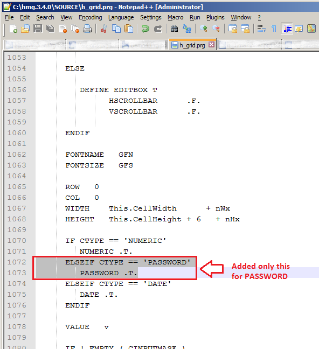Image resolution: width=319 pixels, height=349 pixels.
Task: Toggle the Show all characters pilcrow icon
Action: pos(274,29)
